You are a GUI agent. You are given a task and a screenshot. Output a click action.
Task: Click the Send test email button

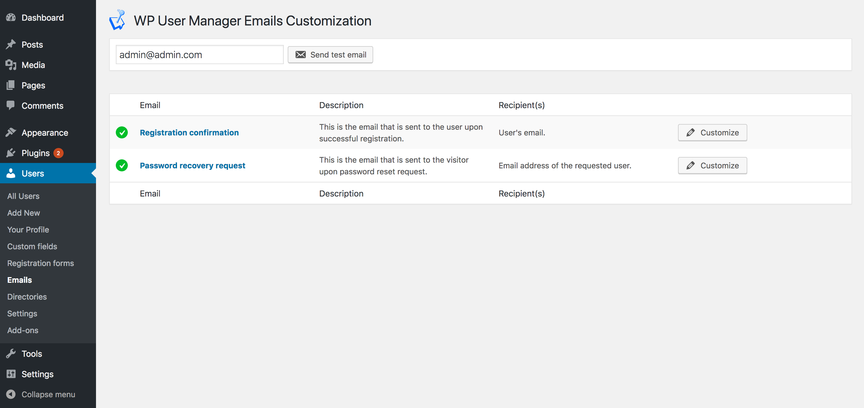tap(330, 54)
